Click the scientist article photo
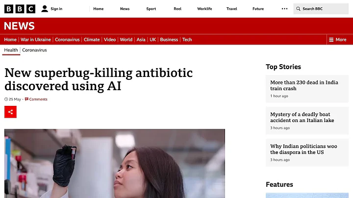Screen dimensions: 353x198 tap(115, 163)
